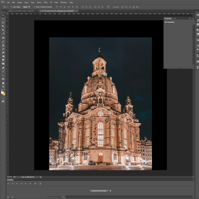The width and height of the screenshot is (199, 199).
Task: Select the Lasso tool
Action: (3, 23)
